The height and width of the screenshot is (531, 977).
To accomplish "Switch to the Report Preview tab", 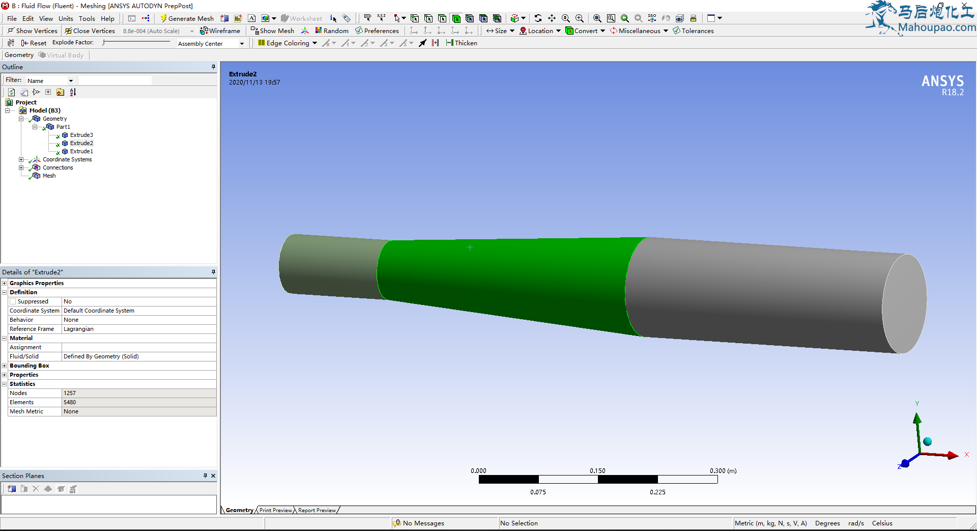I will 317,510.
